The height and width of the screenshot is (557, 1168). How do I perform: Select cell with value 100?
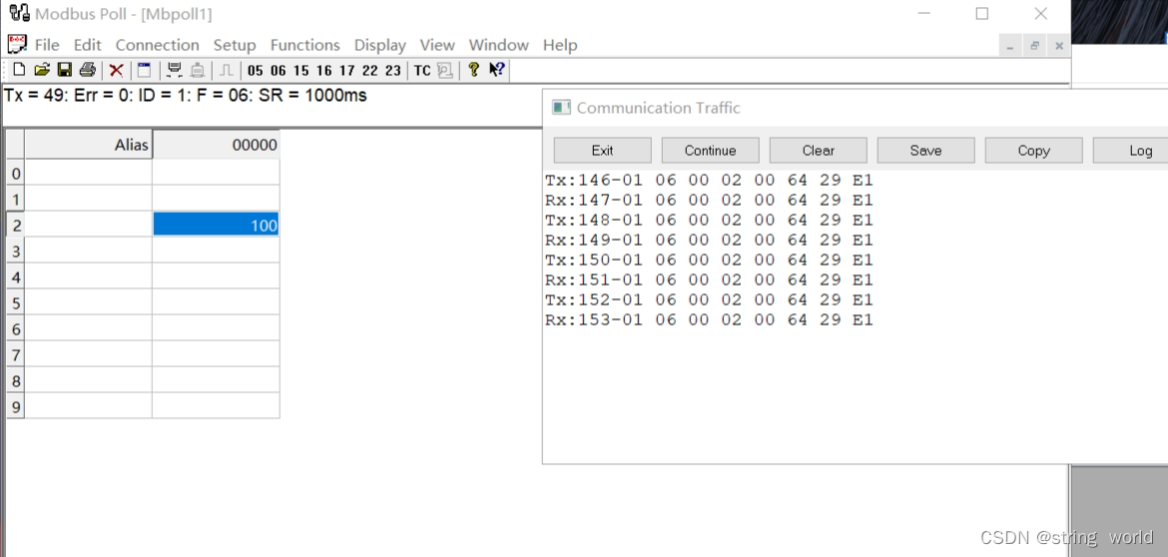point(216,225)
